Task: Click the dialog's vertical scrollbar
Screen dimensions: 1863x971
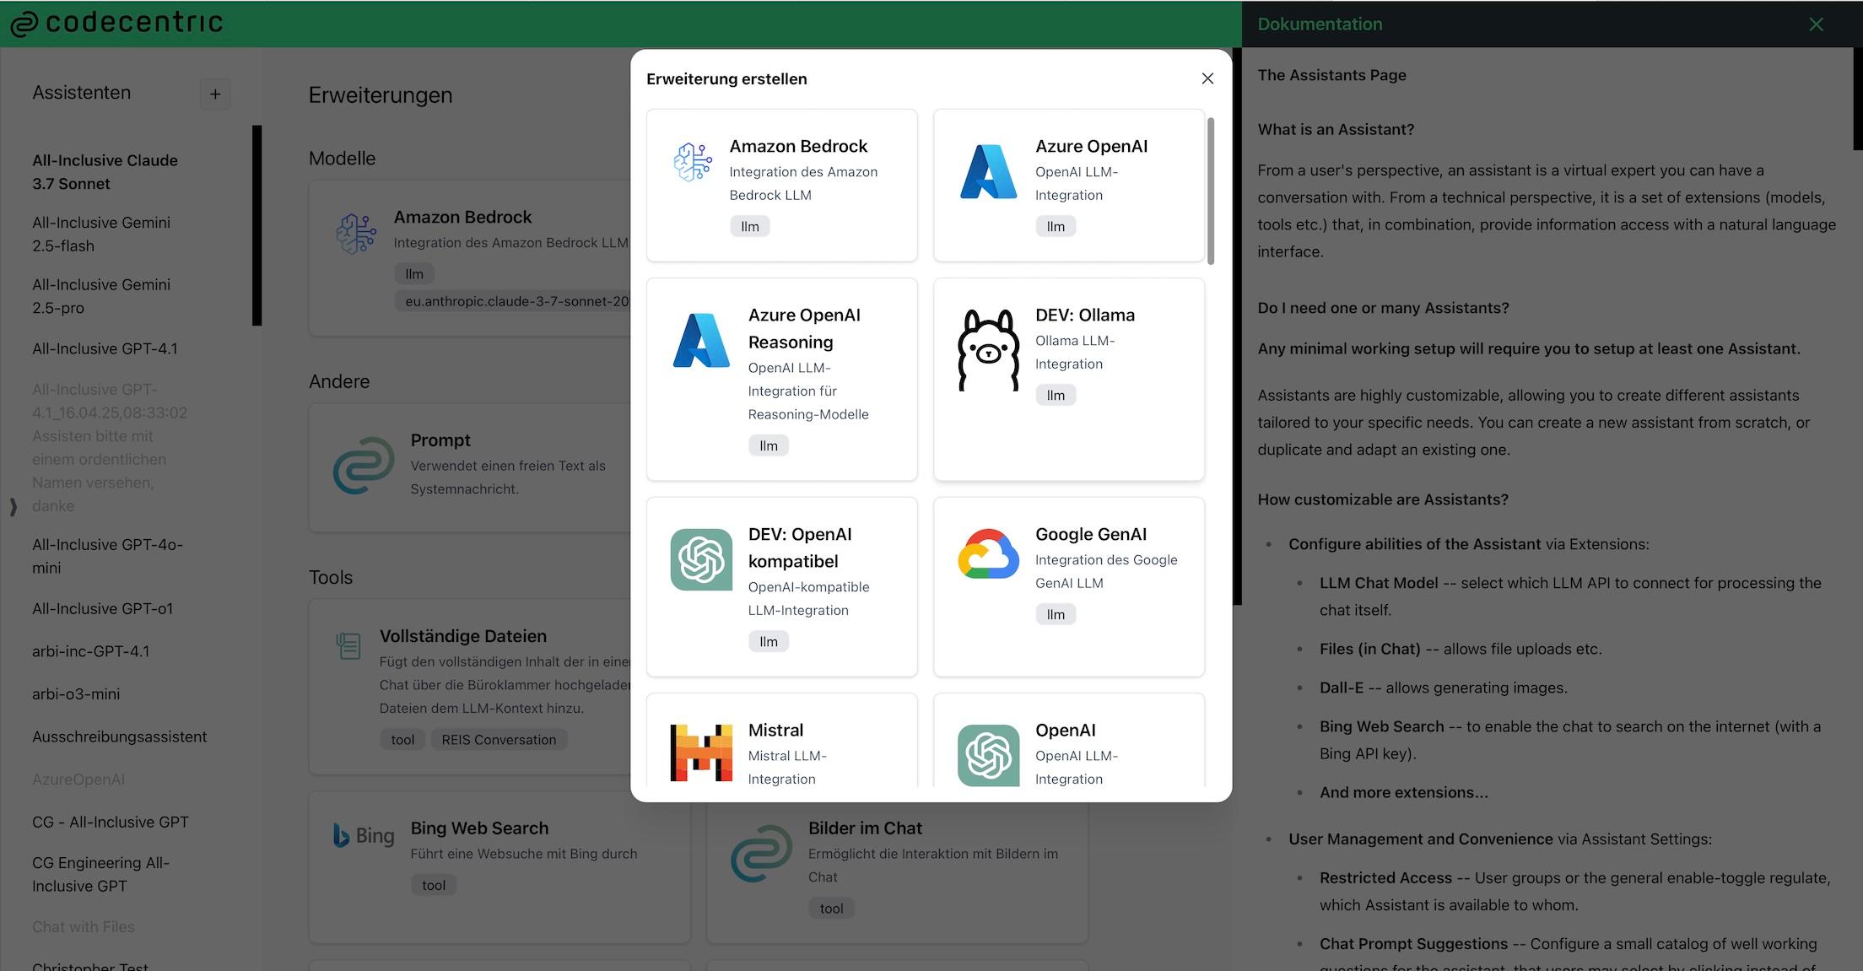Action: click(x=1211, y=192)
